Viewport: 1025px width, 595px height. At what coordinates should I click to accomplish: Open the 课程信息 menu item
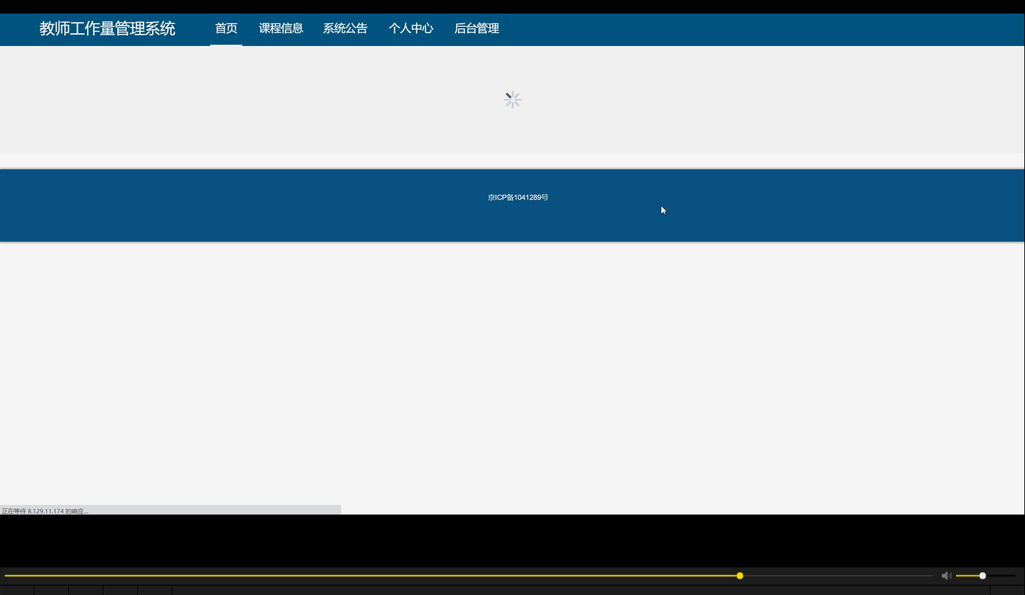pyautogui.click(x=281, y=28)
